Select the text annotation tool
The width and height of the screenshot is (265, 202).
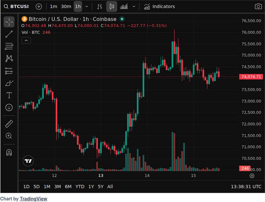(9, 95)
